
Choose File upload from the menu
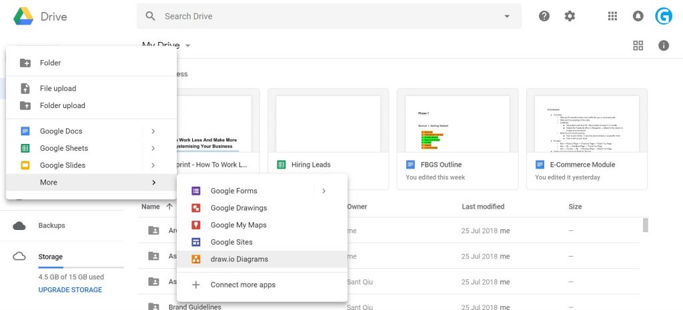point(58,89)
